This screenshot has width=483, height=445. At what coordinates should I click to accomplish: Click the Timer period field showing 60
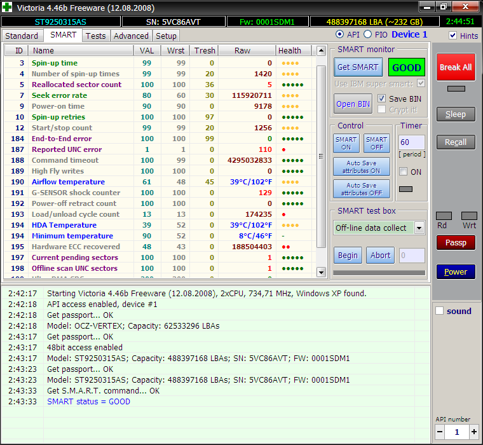pyautogui.click(x=412, y=142)
